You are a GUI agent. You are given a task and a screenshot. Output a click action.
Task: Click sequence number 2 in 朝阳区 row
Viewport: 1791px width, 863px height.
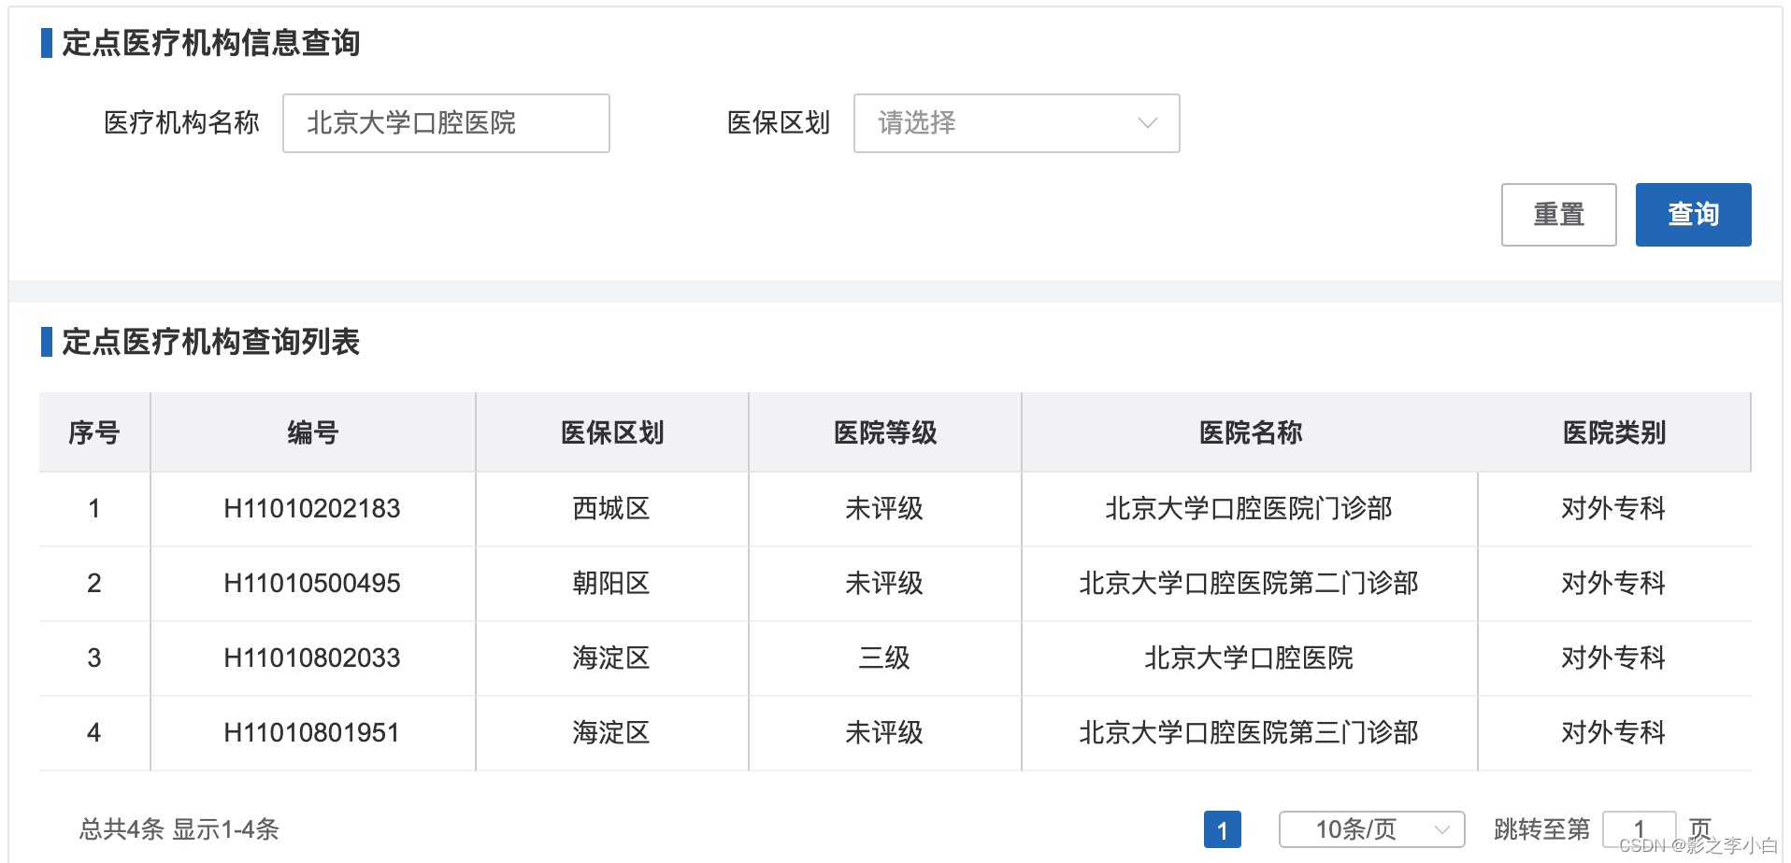click(94, 583)
